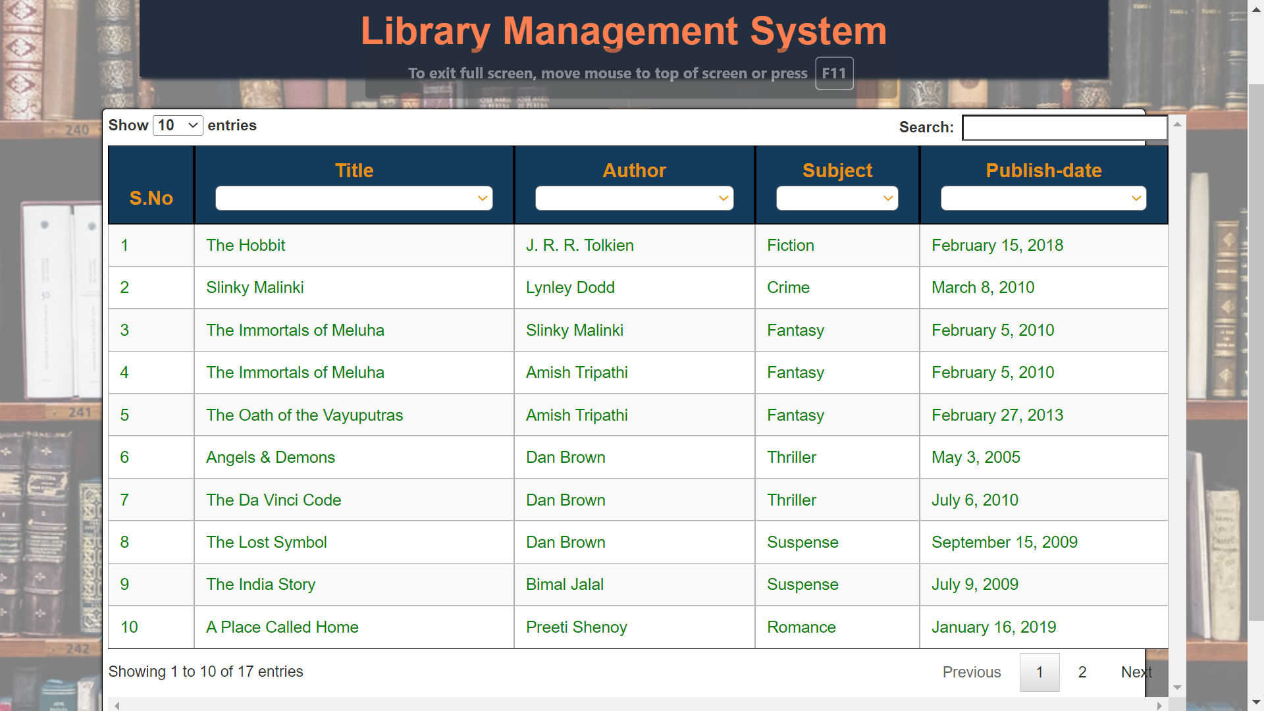Click the Previous pagination link
The height and width of the screenshot is (711, 1264).
pos(971,672)
